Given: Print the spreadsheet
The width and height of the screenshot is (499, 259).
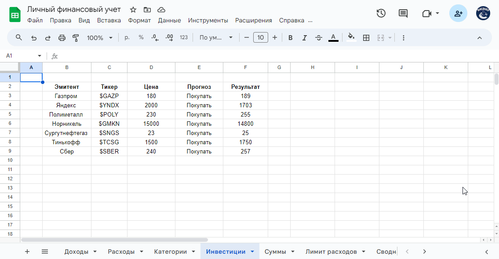Looking at the screenshot, I should [x=62, y=38].
